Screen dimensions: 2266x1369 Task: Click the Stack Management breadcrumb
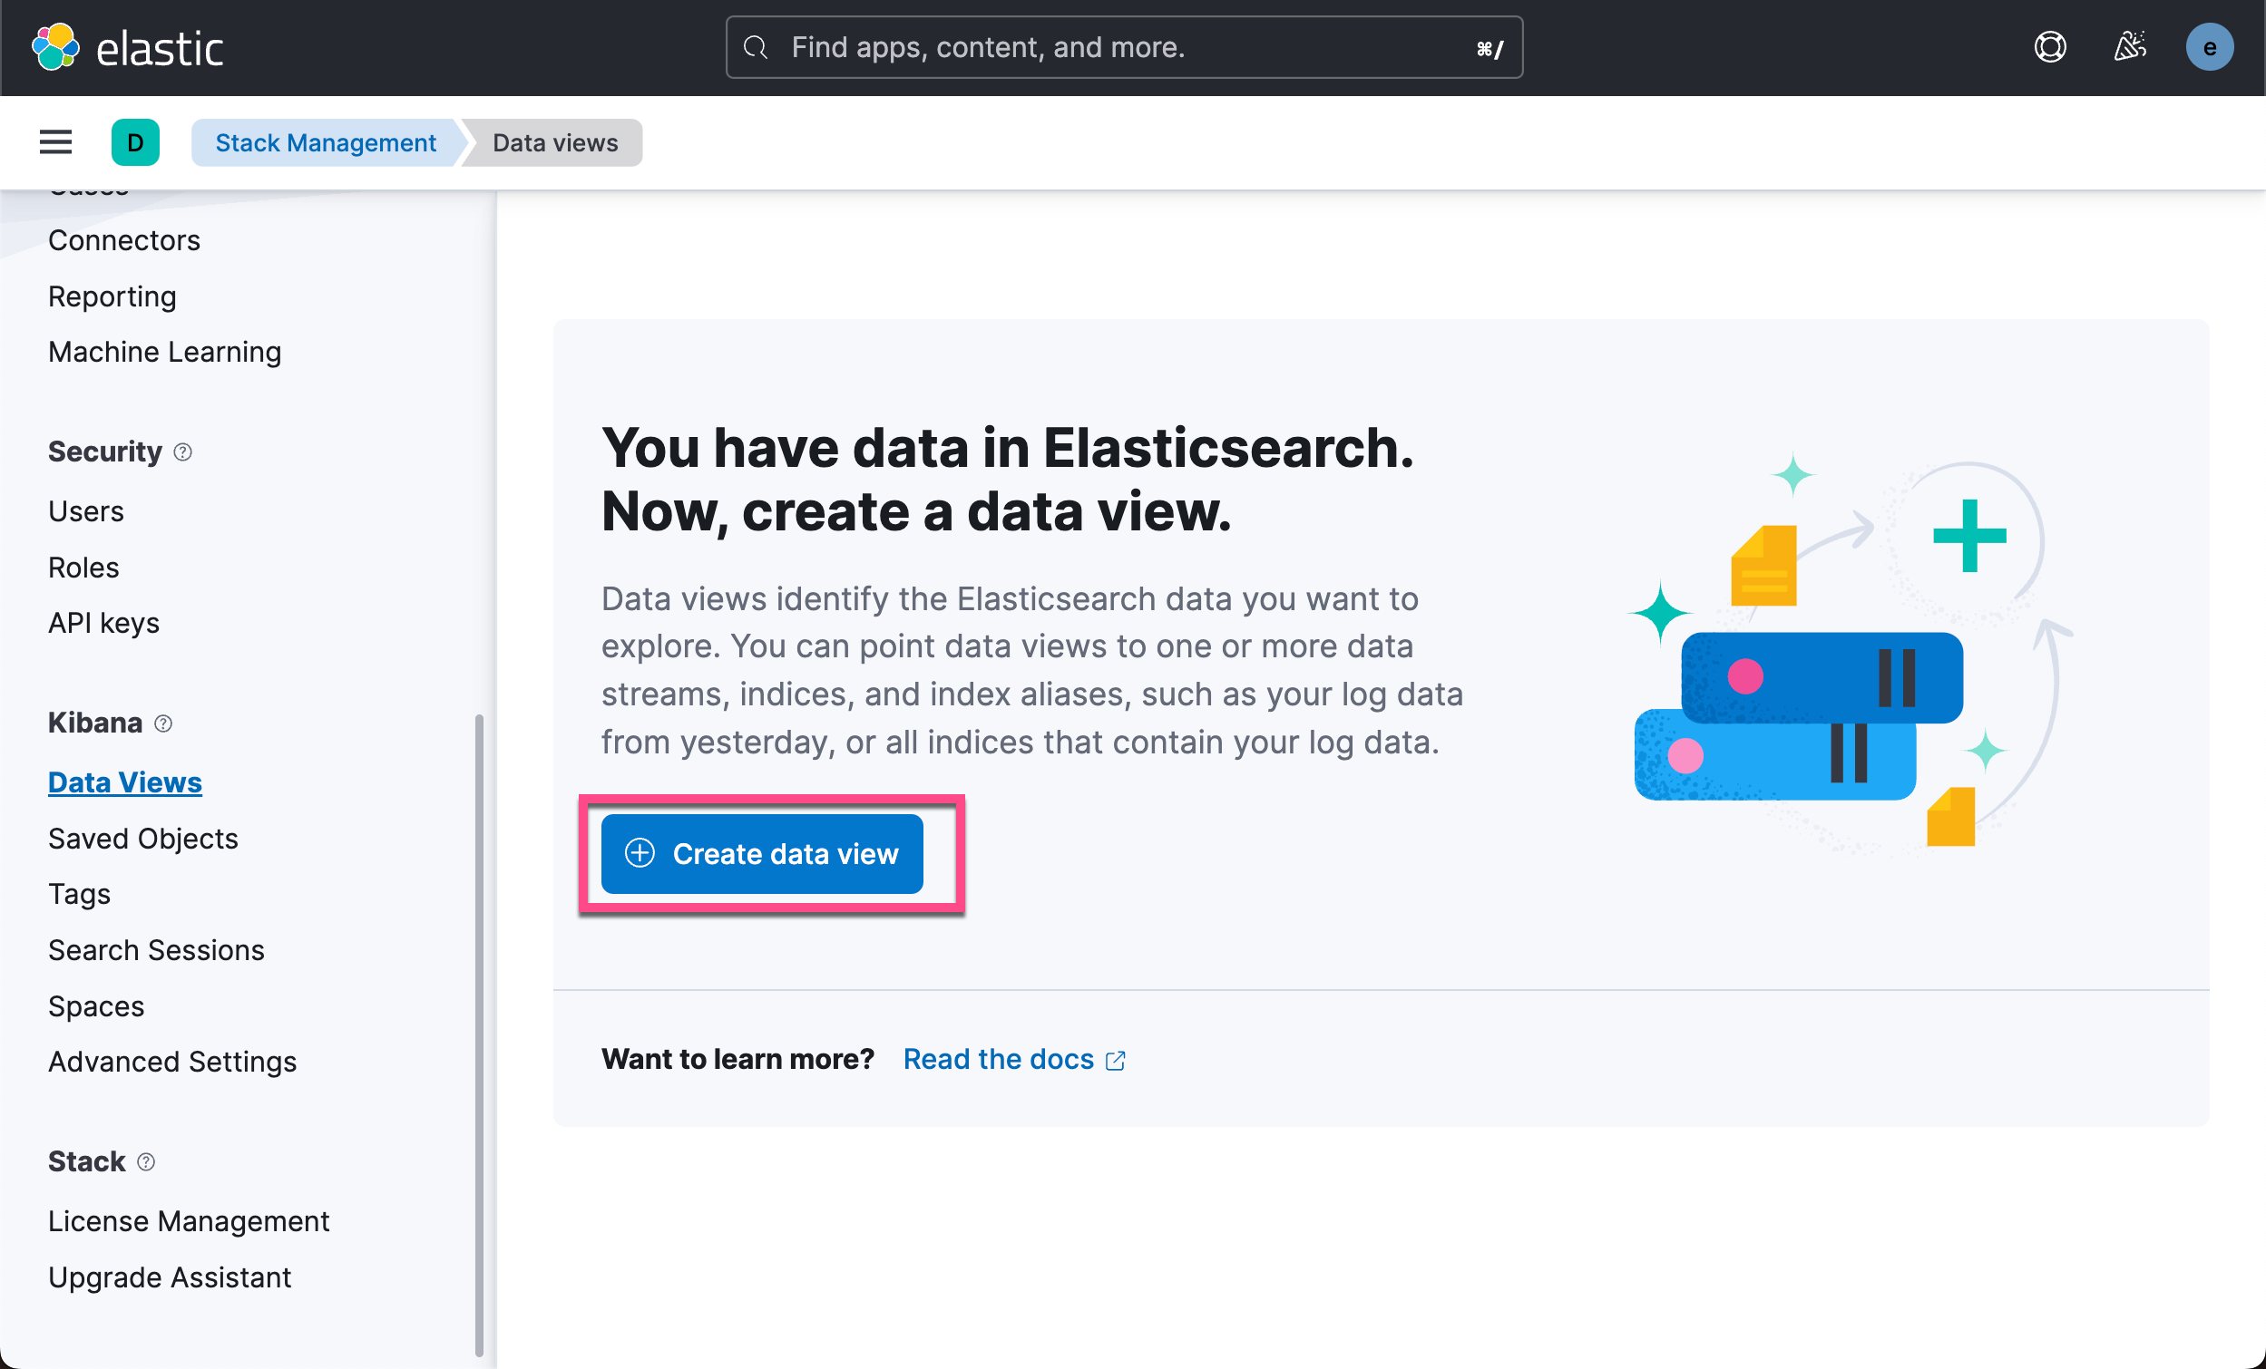coord(326,142)
